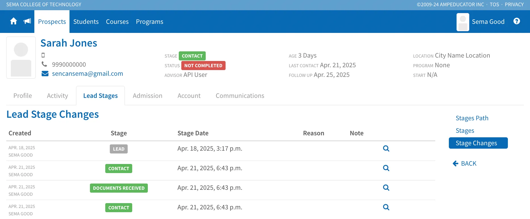530x219 pixels.
Task: View details for DOCUMENTS RECEIVED stage change
Action: tap(386, 188)
